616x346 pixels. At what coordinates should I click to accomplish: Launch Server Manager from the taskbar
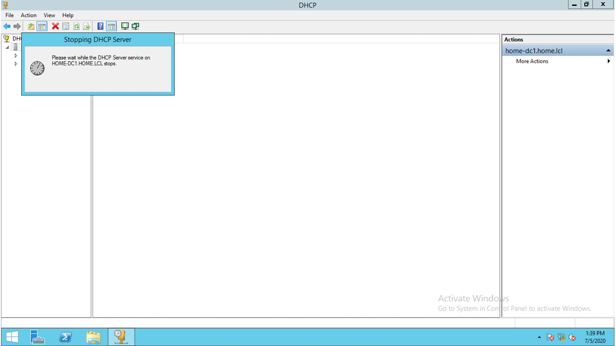click(x=37, y=337)
